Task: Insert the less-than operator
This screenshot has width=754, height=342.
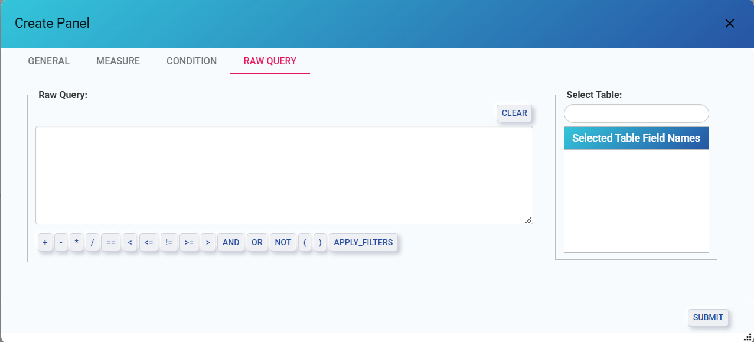Action: tap(130, 243)
